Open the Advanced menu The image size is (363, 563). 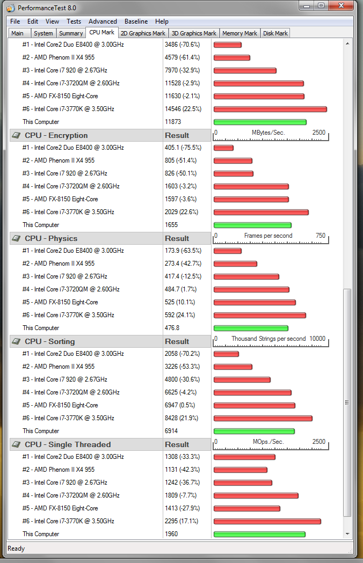point(103,21)
